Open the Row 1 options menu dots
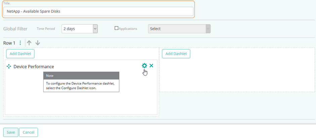Image resolution: width=316 pixels, height=138 pixels. (20, 43)
